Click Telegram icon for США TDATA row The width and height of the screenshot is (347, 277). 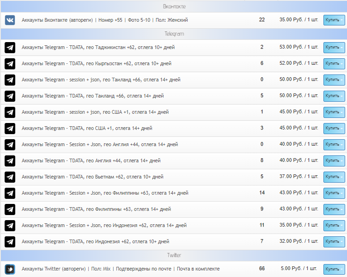[x=10, y=128]
